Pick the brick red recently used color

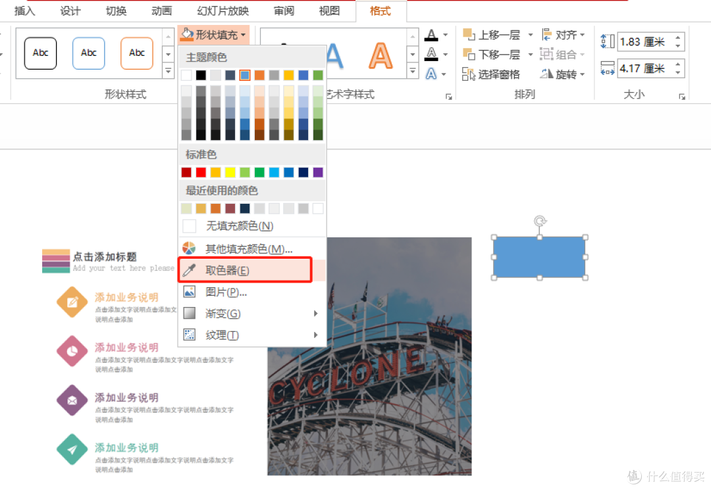(x=230, y=208)
